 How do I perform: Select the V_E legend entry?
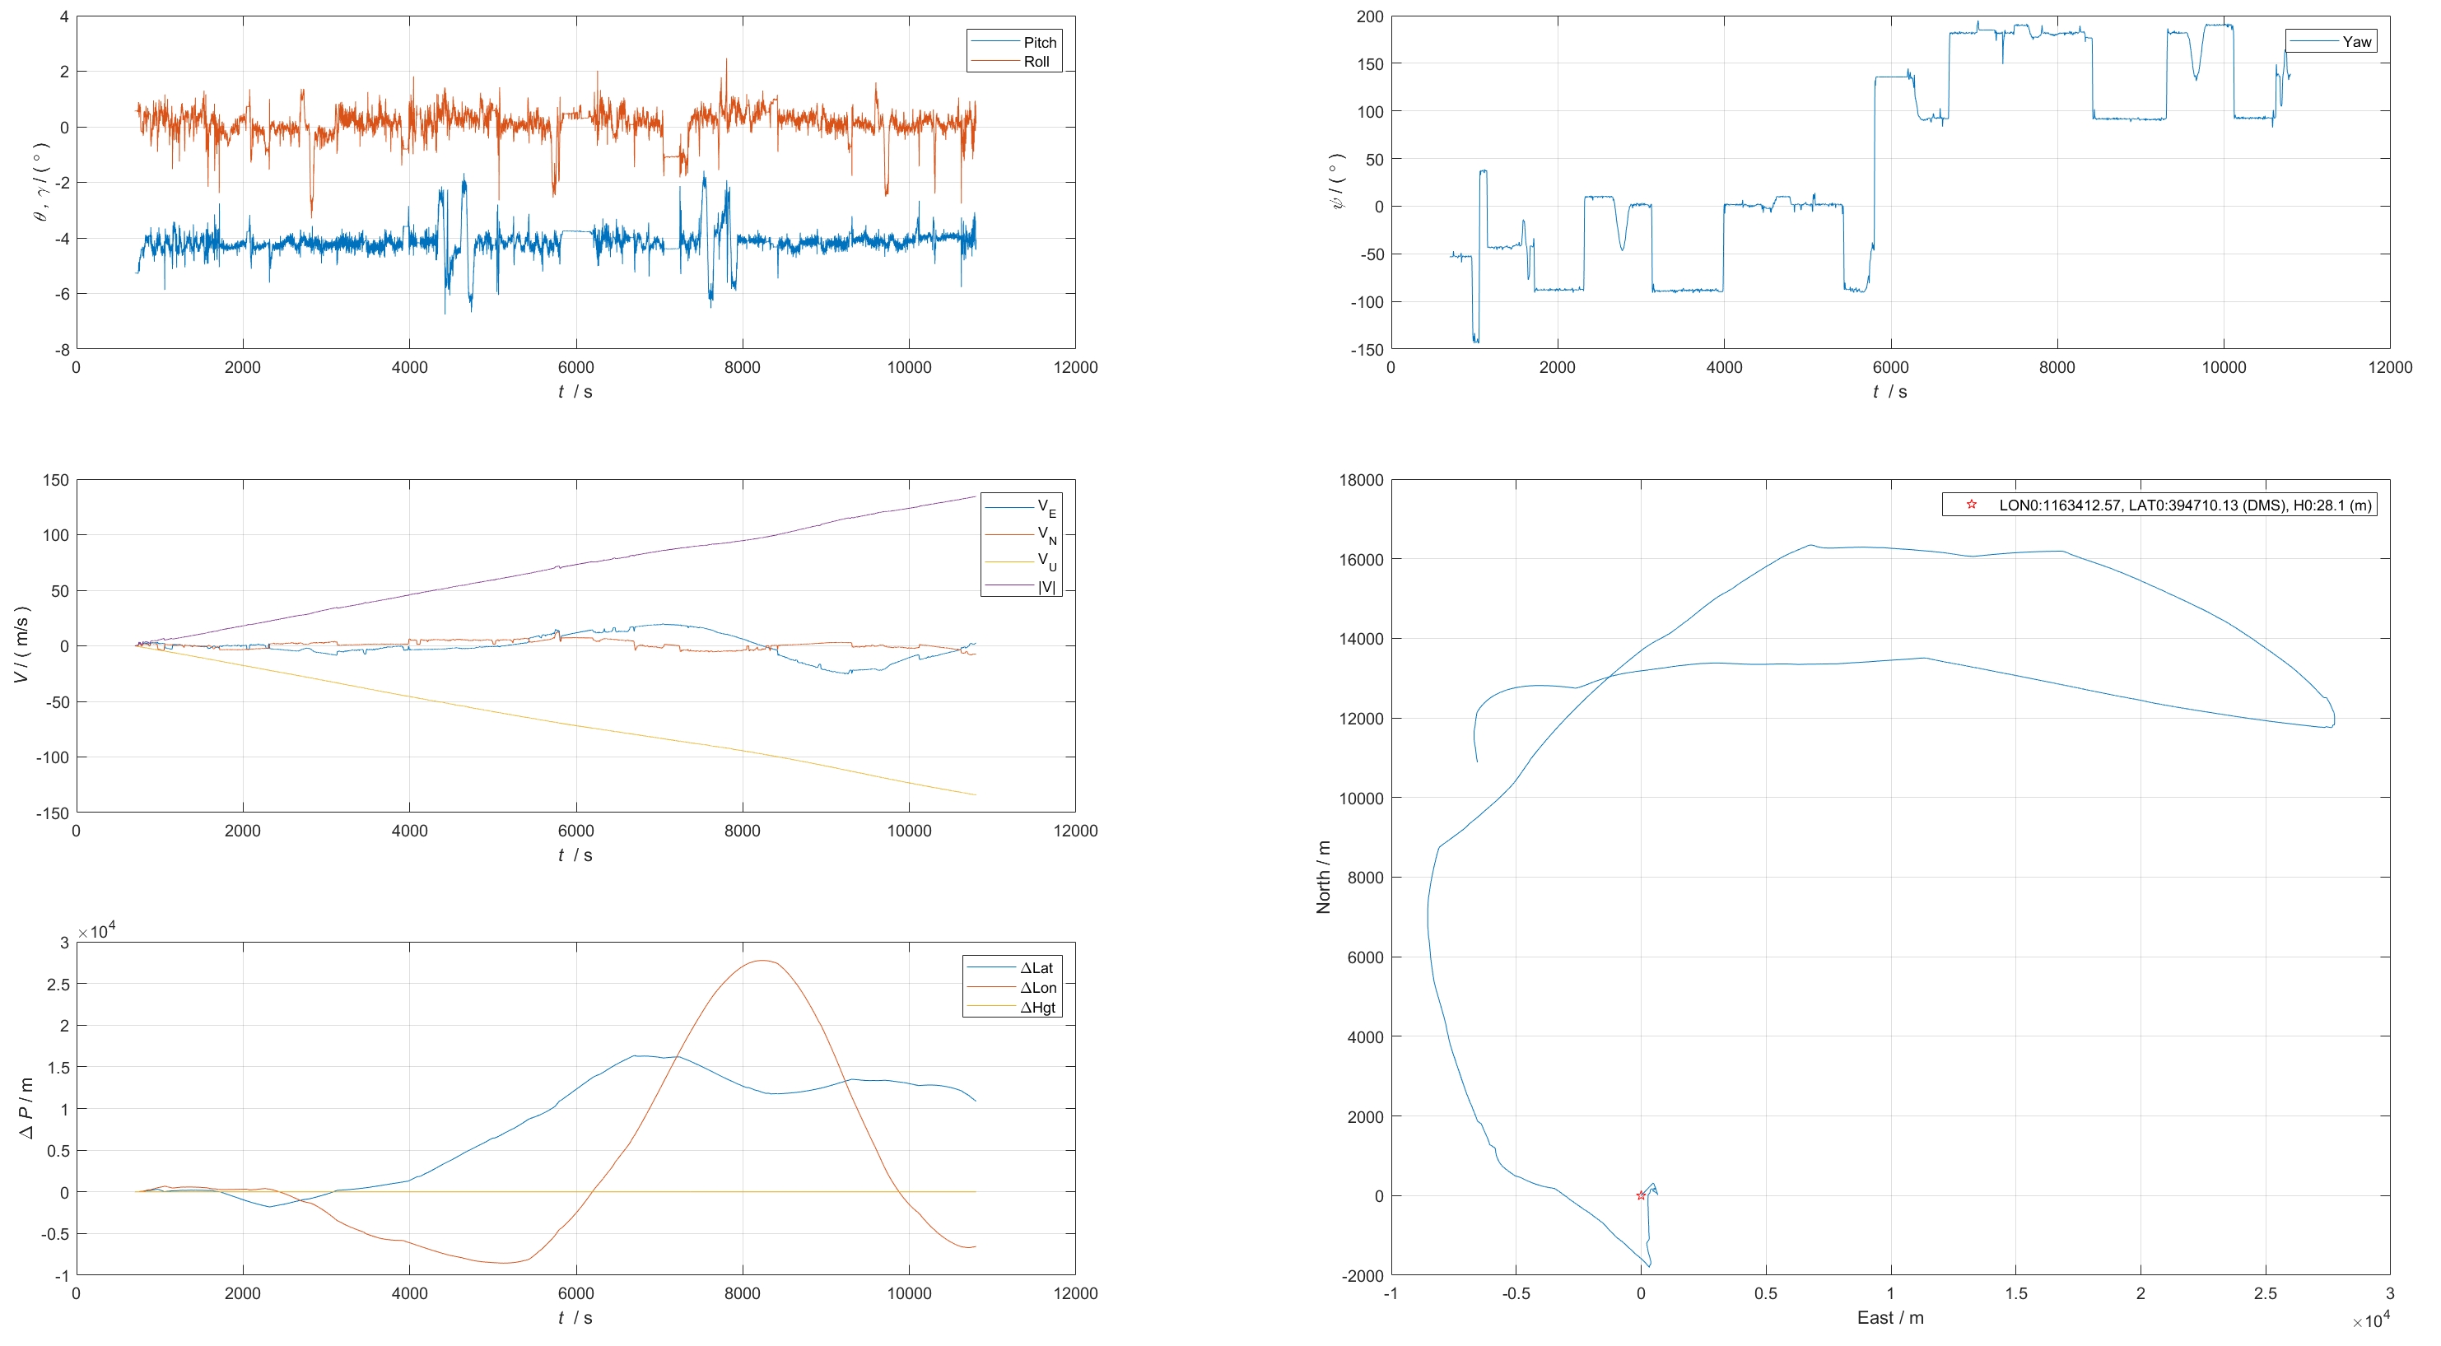coord(1021,507)
